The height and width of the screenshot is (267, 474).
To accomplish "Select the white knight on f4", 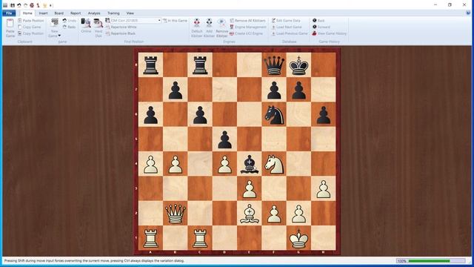I will [274, 164].
